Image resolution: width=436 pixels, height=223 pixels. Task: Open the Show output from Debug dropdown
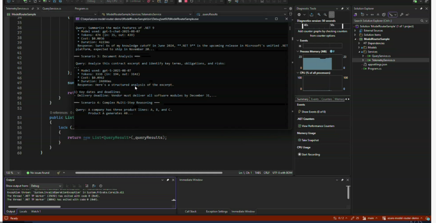(x=46, y=186)
